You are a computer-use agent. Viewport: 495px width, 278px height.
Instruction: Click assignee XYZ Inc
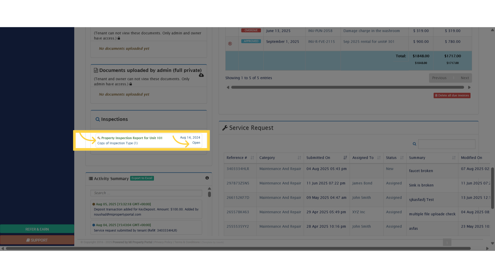coord(359,212)
